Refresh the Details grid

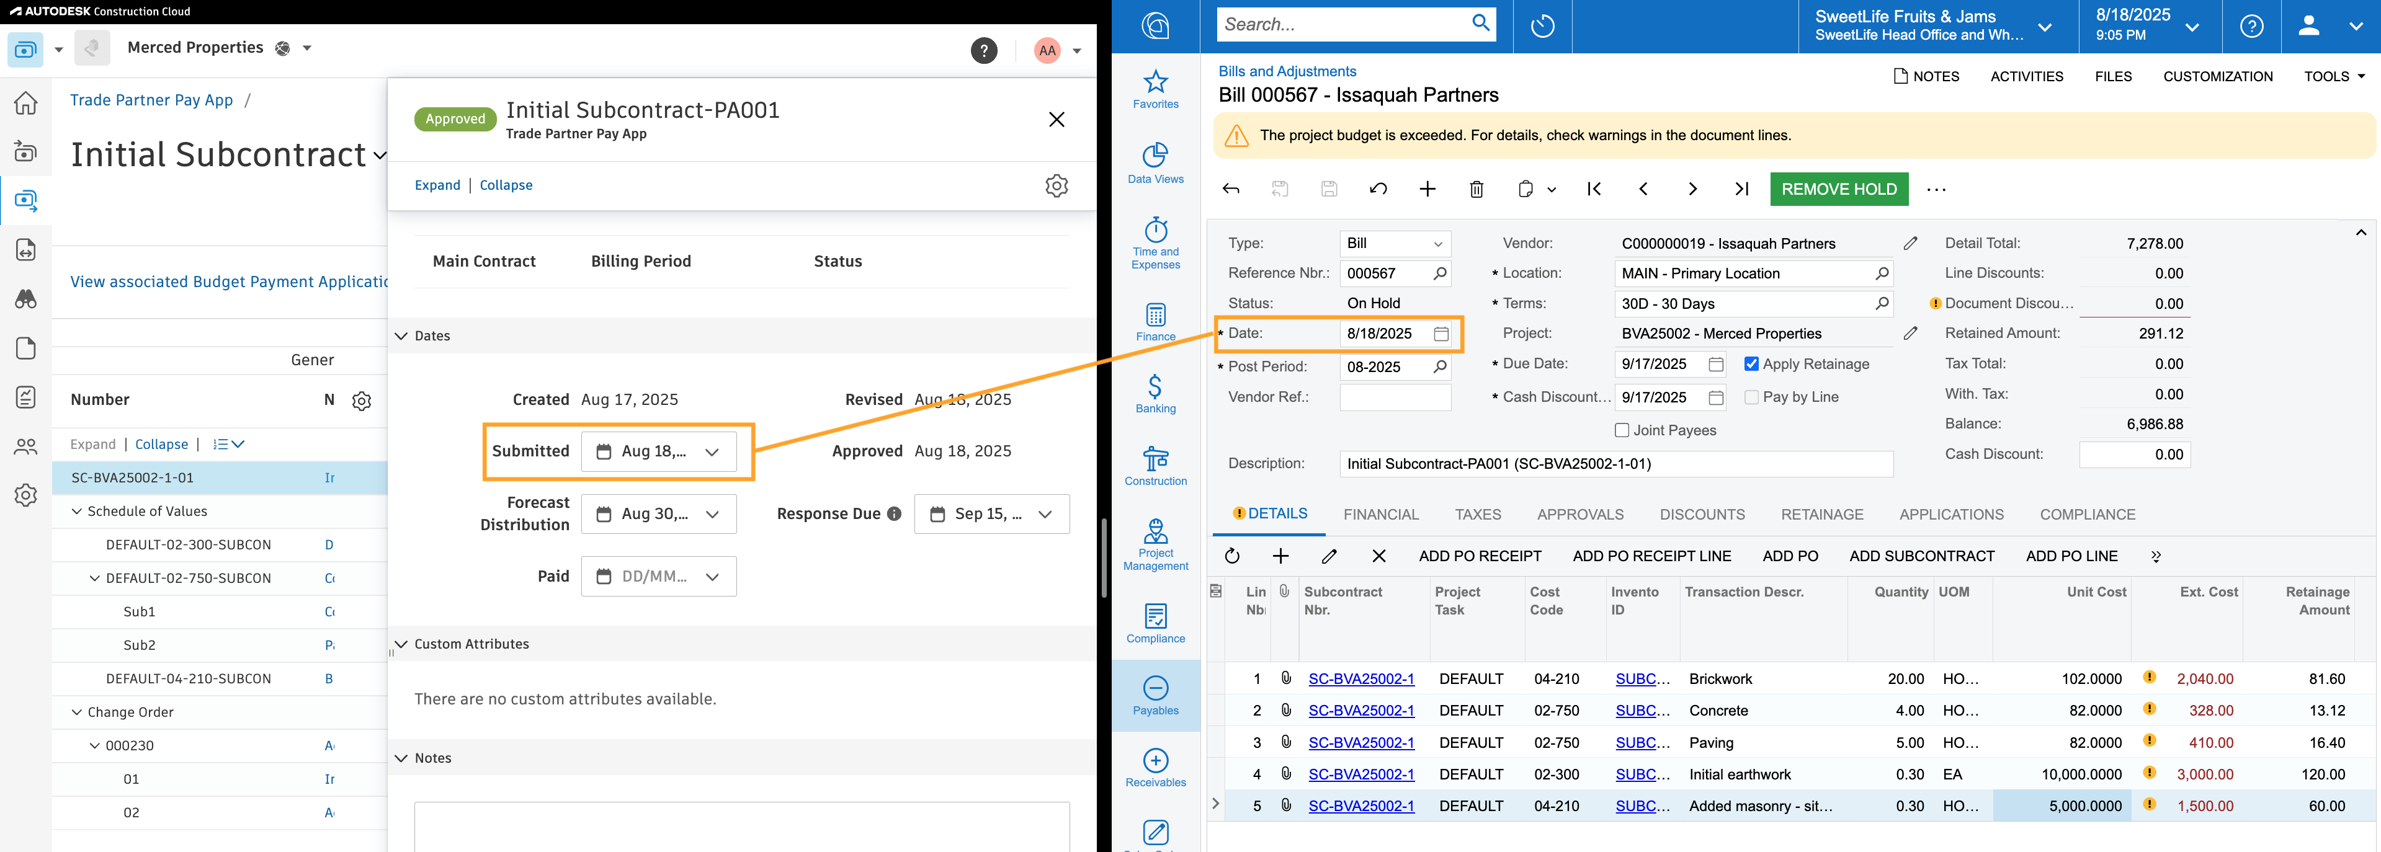[1233, 556]
